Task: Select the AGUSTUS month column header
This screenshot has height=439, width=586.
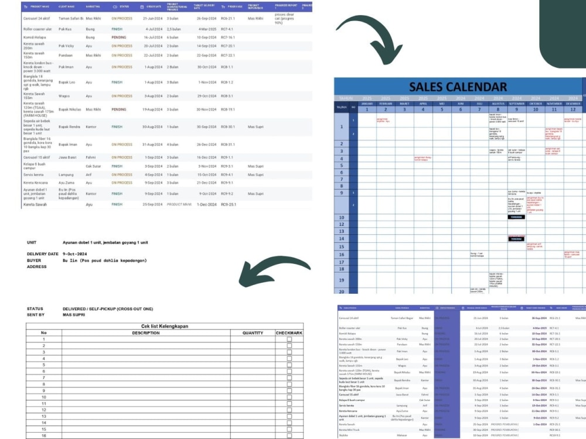Action: pos(498,104)
